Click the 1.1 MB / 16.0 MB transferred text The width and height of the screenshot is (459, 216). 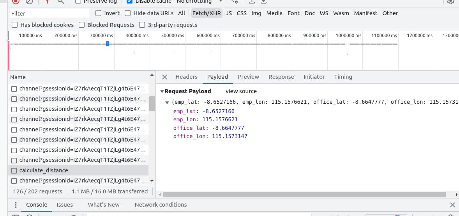tap(110, 191)
